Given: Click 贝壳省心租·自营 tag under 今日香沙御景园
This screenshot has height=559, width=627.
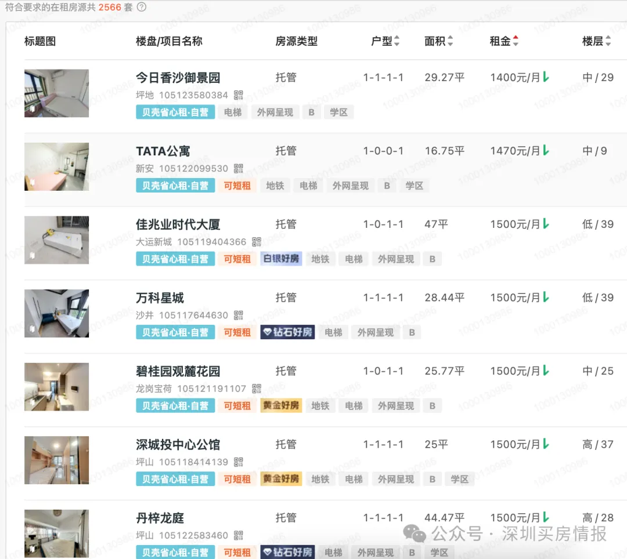Looking at the screenshot, I should tap(175, 112).
